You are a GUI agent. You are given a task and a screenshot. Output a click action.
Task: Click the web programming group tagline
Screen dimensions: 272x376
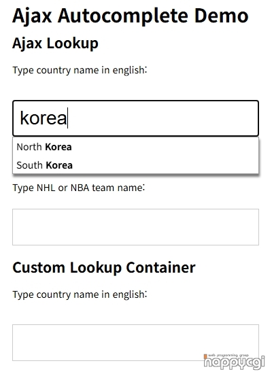click(228, 355)
